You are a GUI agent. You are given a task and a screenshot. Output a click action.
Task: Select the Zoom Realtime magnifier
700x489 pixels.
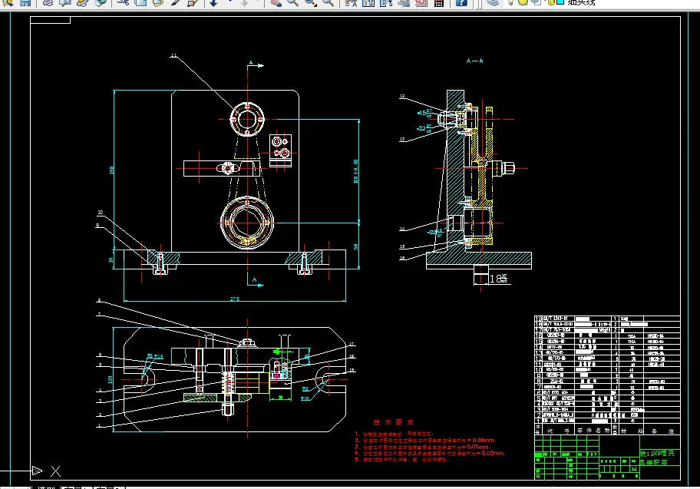coord(293,2)
